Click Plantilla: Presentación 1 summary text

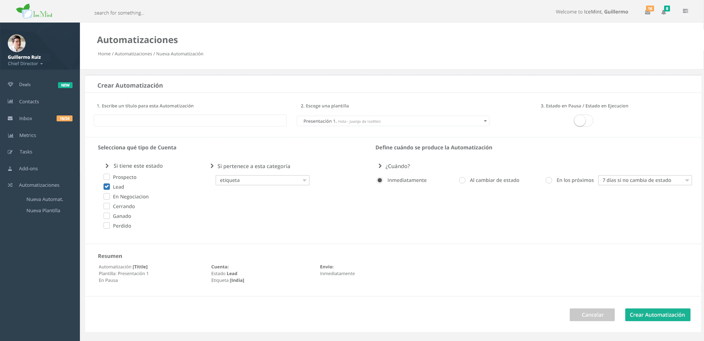(124, 274)
